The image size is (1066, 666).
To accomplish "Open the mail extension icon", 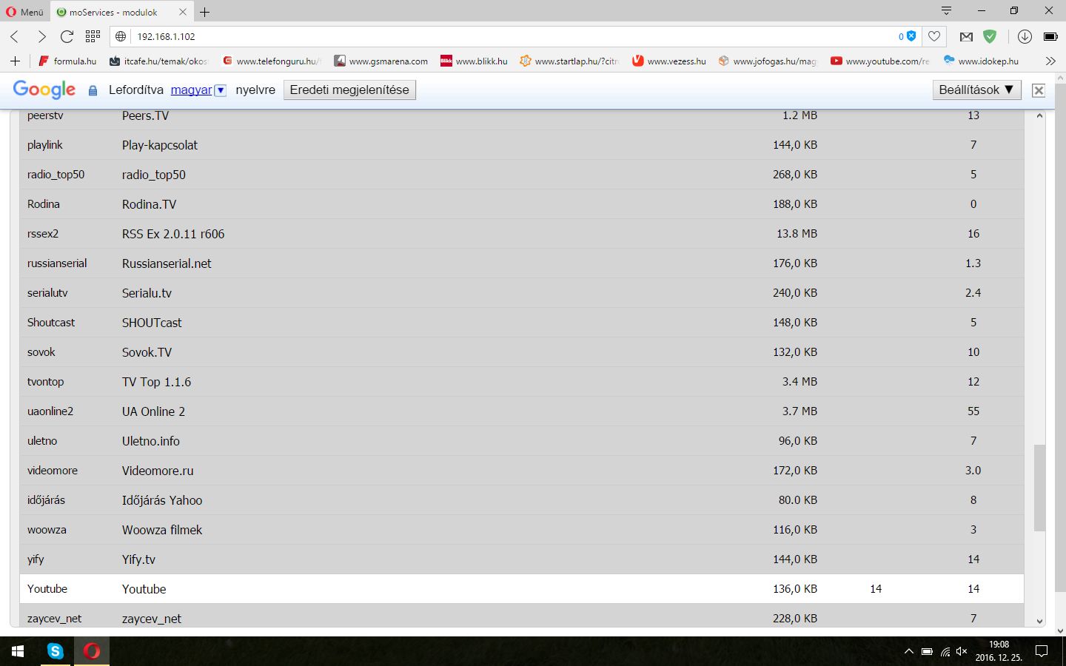I will click(x=966, y=36).
